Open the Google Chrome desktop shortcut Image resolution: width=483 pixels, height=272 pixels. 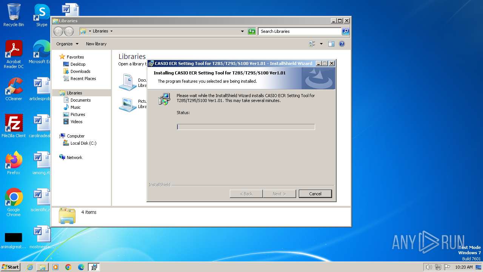click(14, 202)
